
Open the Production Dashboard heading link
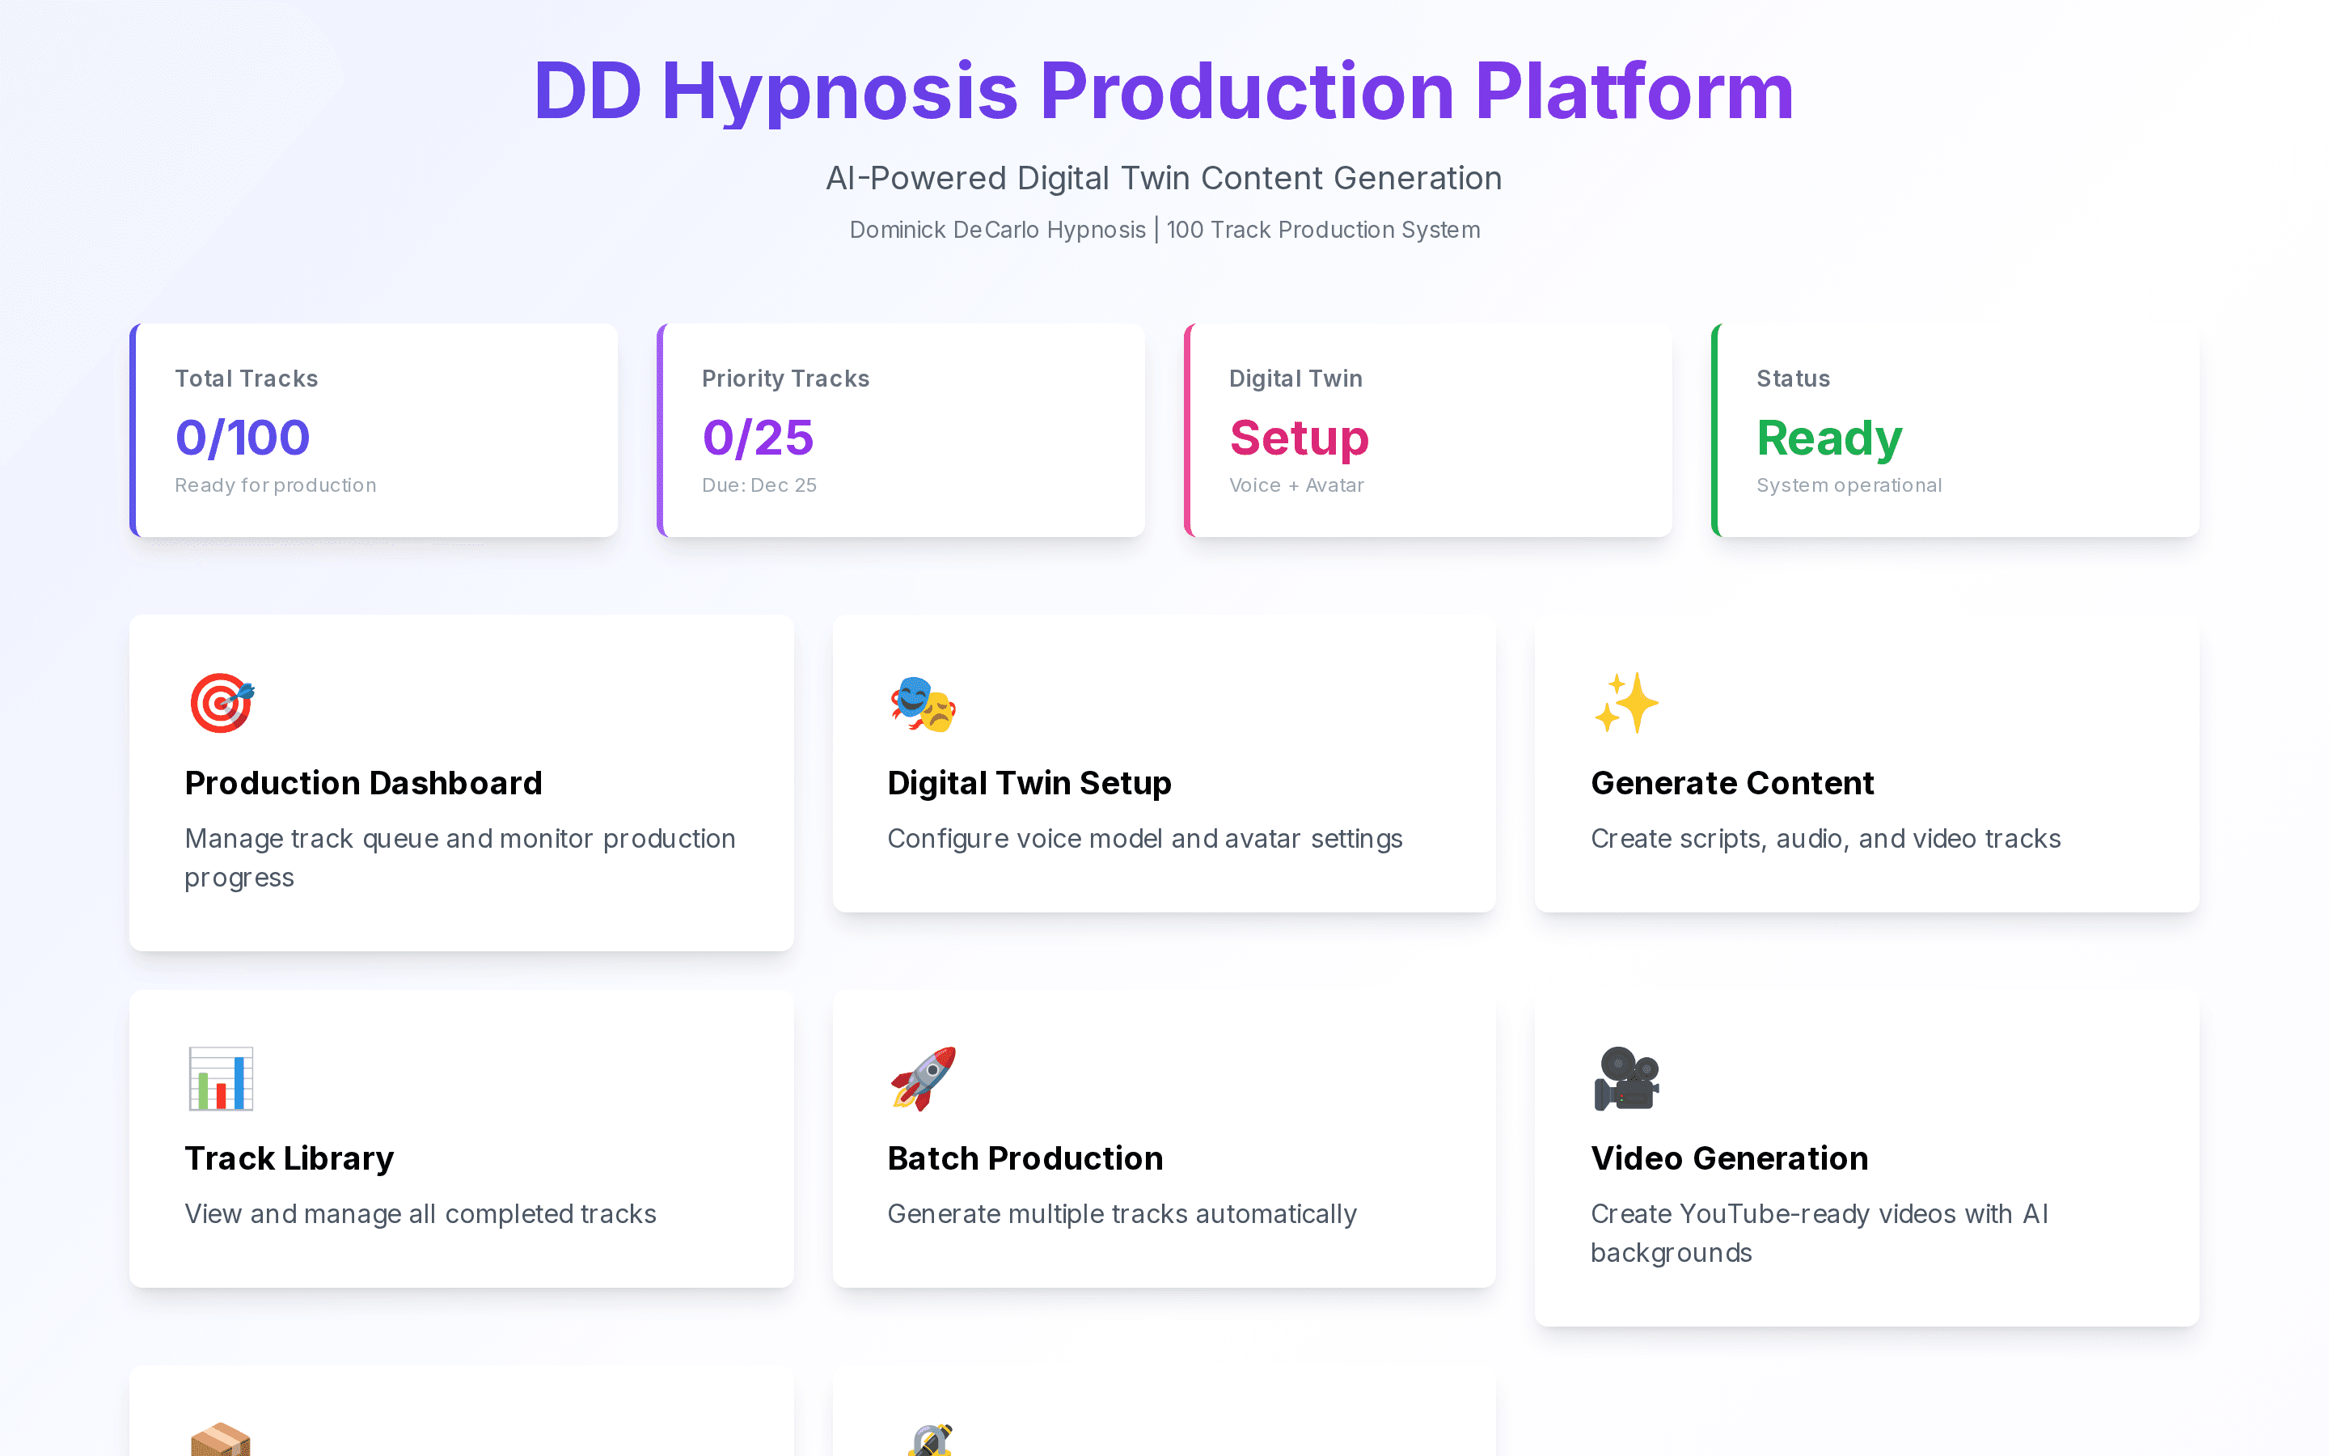tap(364, 783)
